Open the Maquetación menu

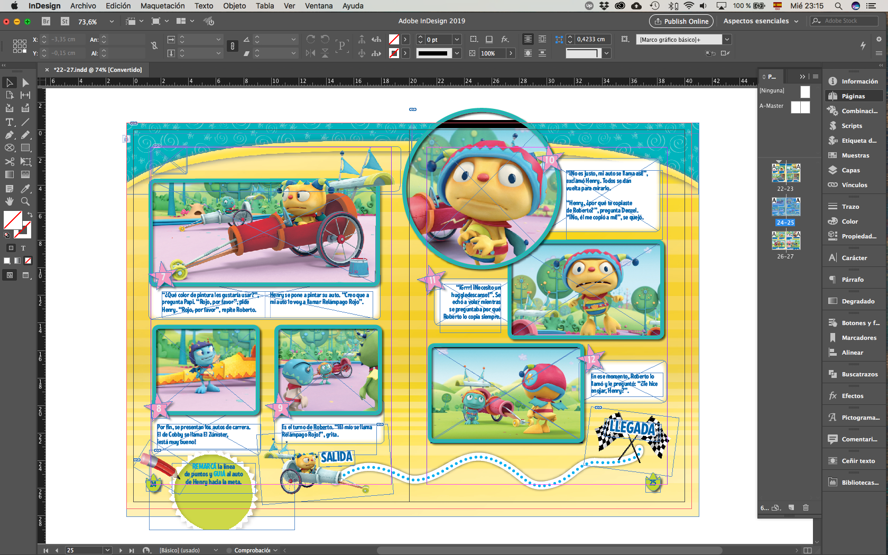pyautogui.click(x=163, y=6)
